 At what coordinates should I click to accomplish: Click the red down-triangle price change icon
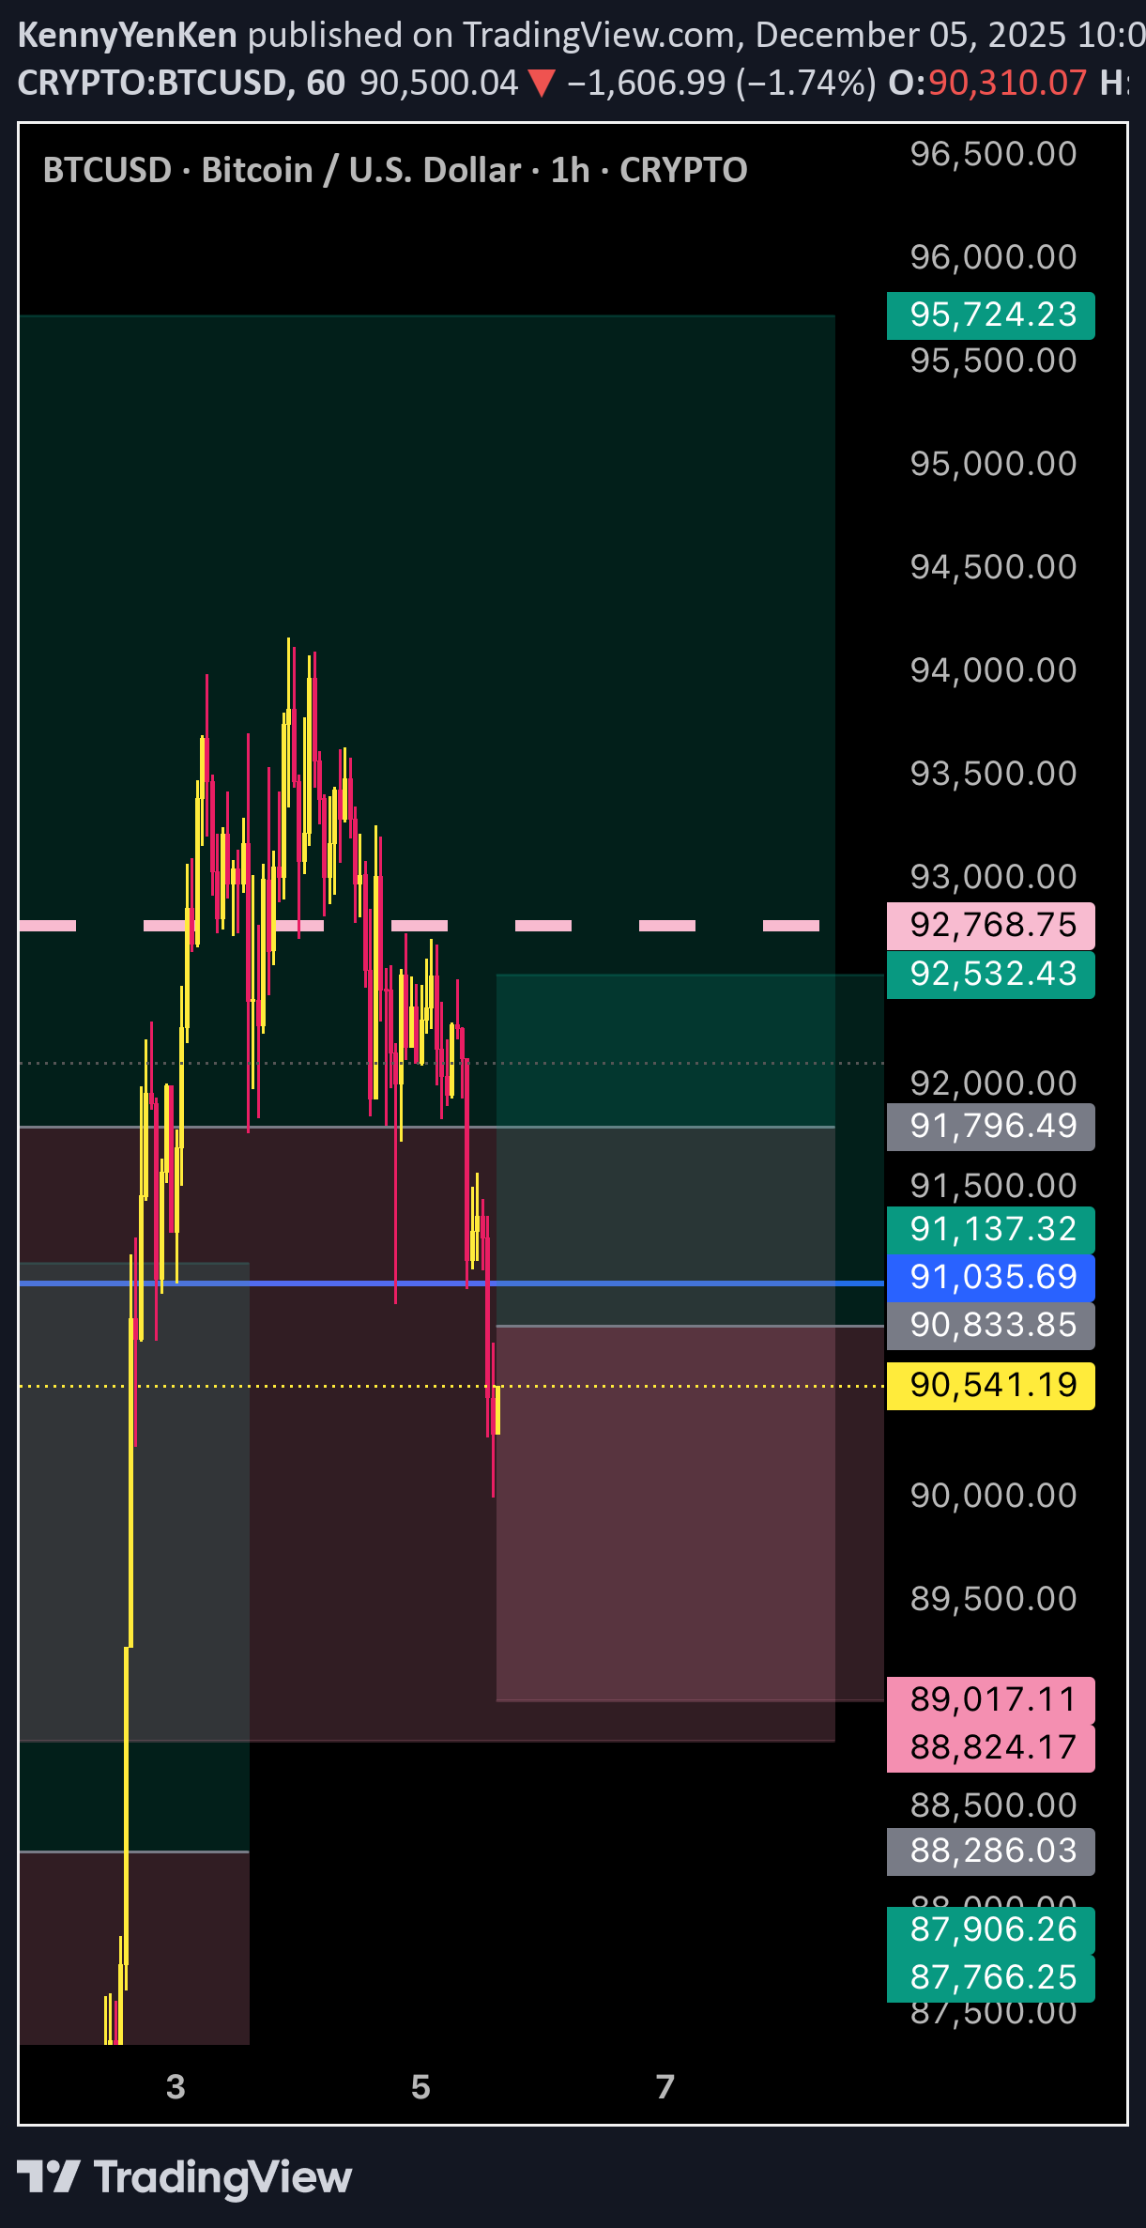[x=542, y=84]
